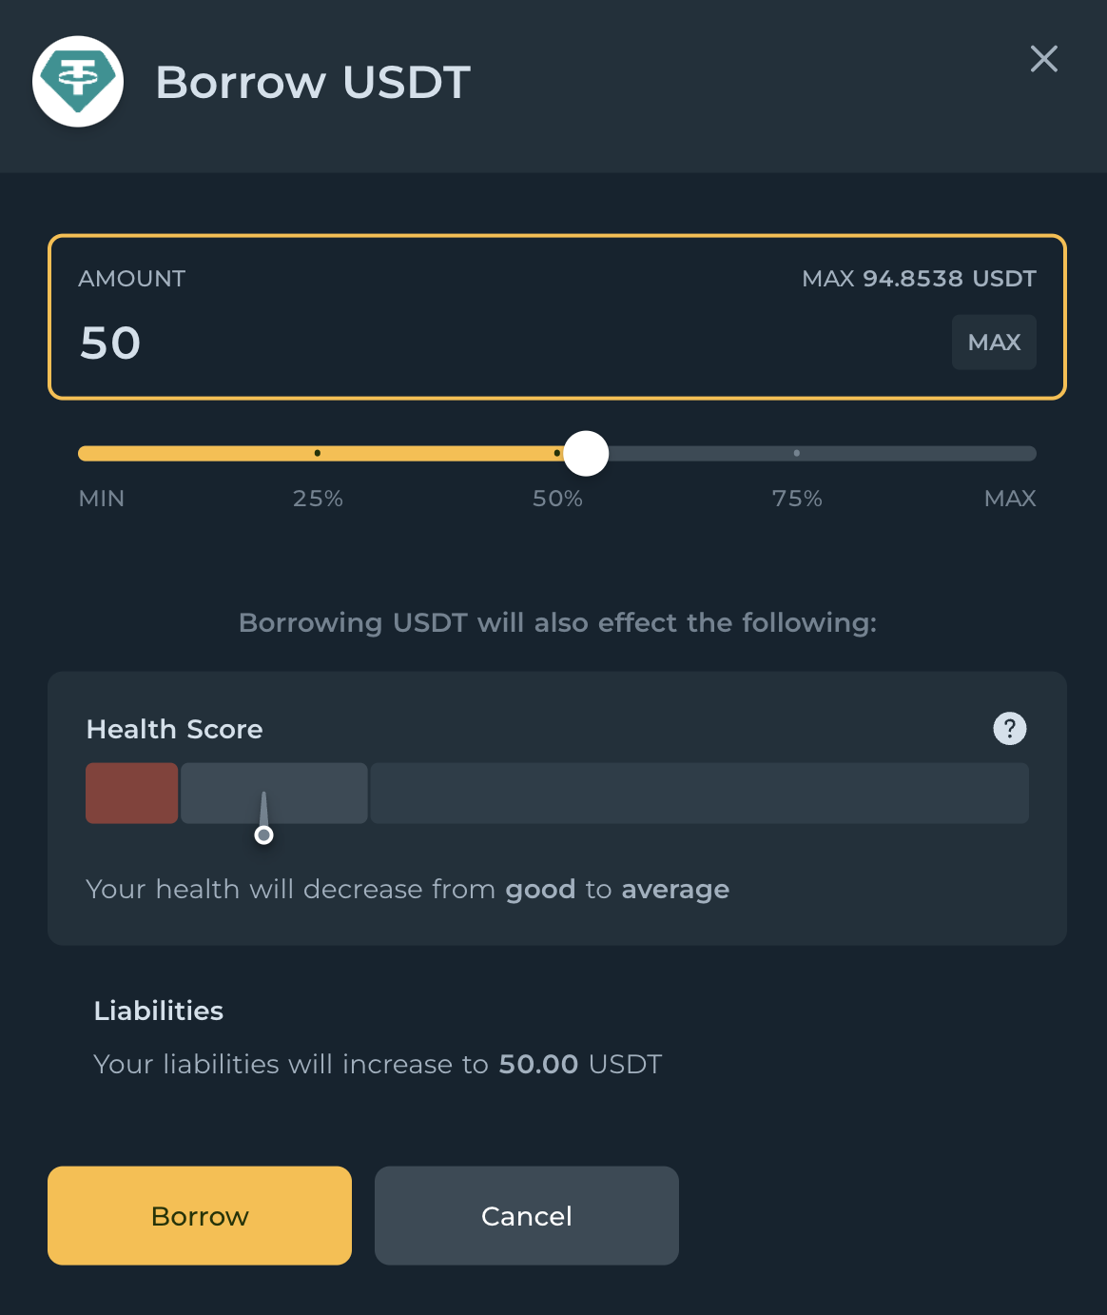Click the Tether USDT logo icon
This screenshot has height=1315, width=1107.
(x=78, y=82)
